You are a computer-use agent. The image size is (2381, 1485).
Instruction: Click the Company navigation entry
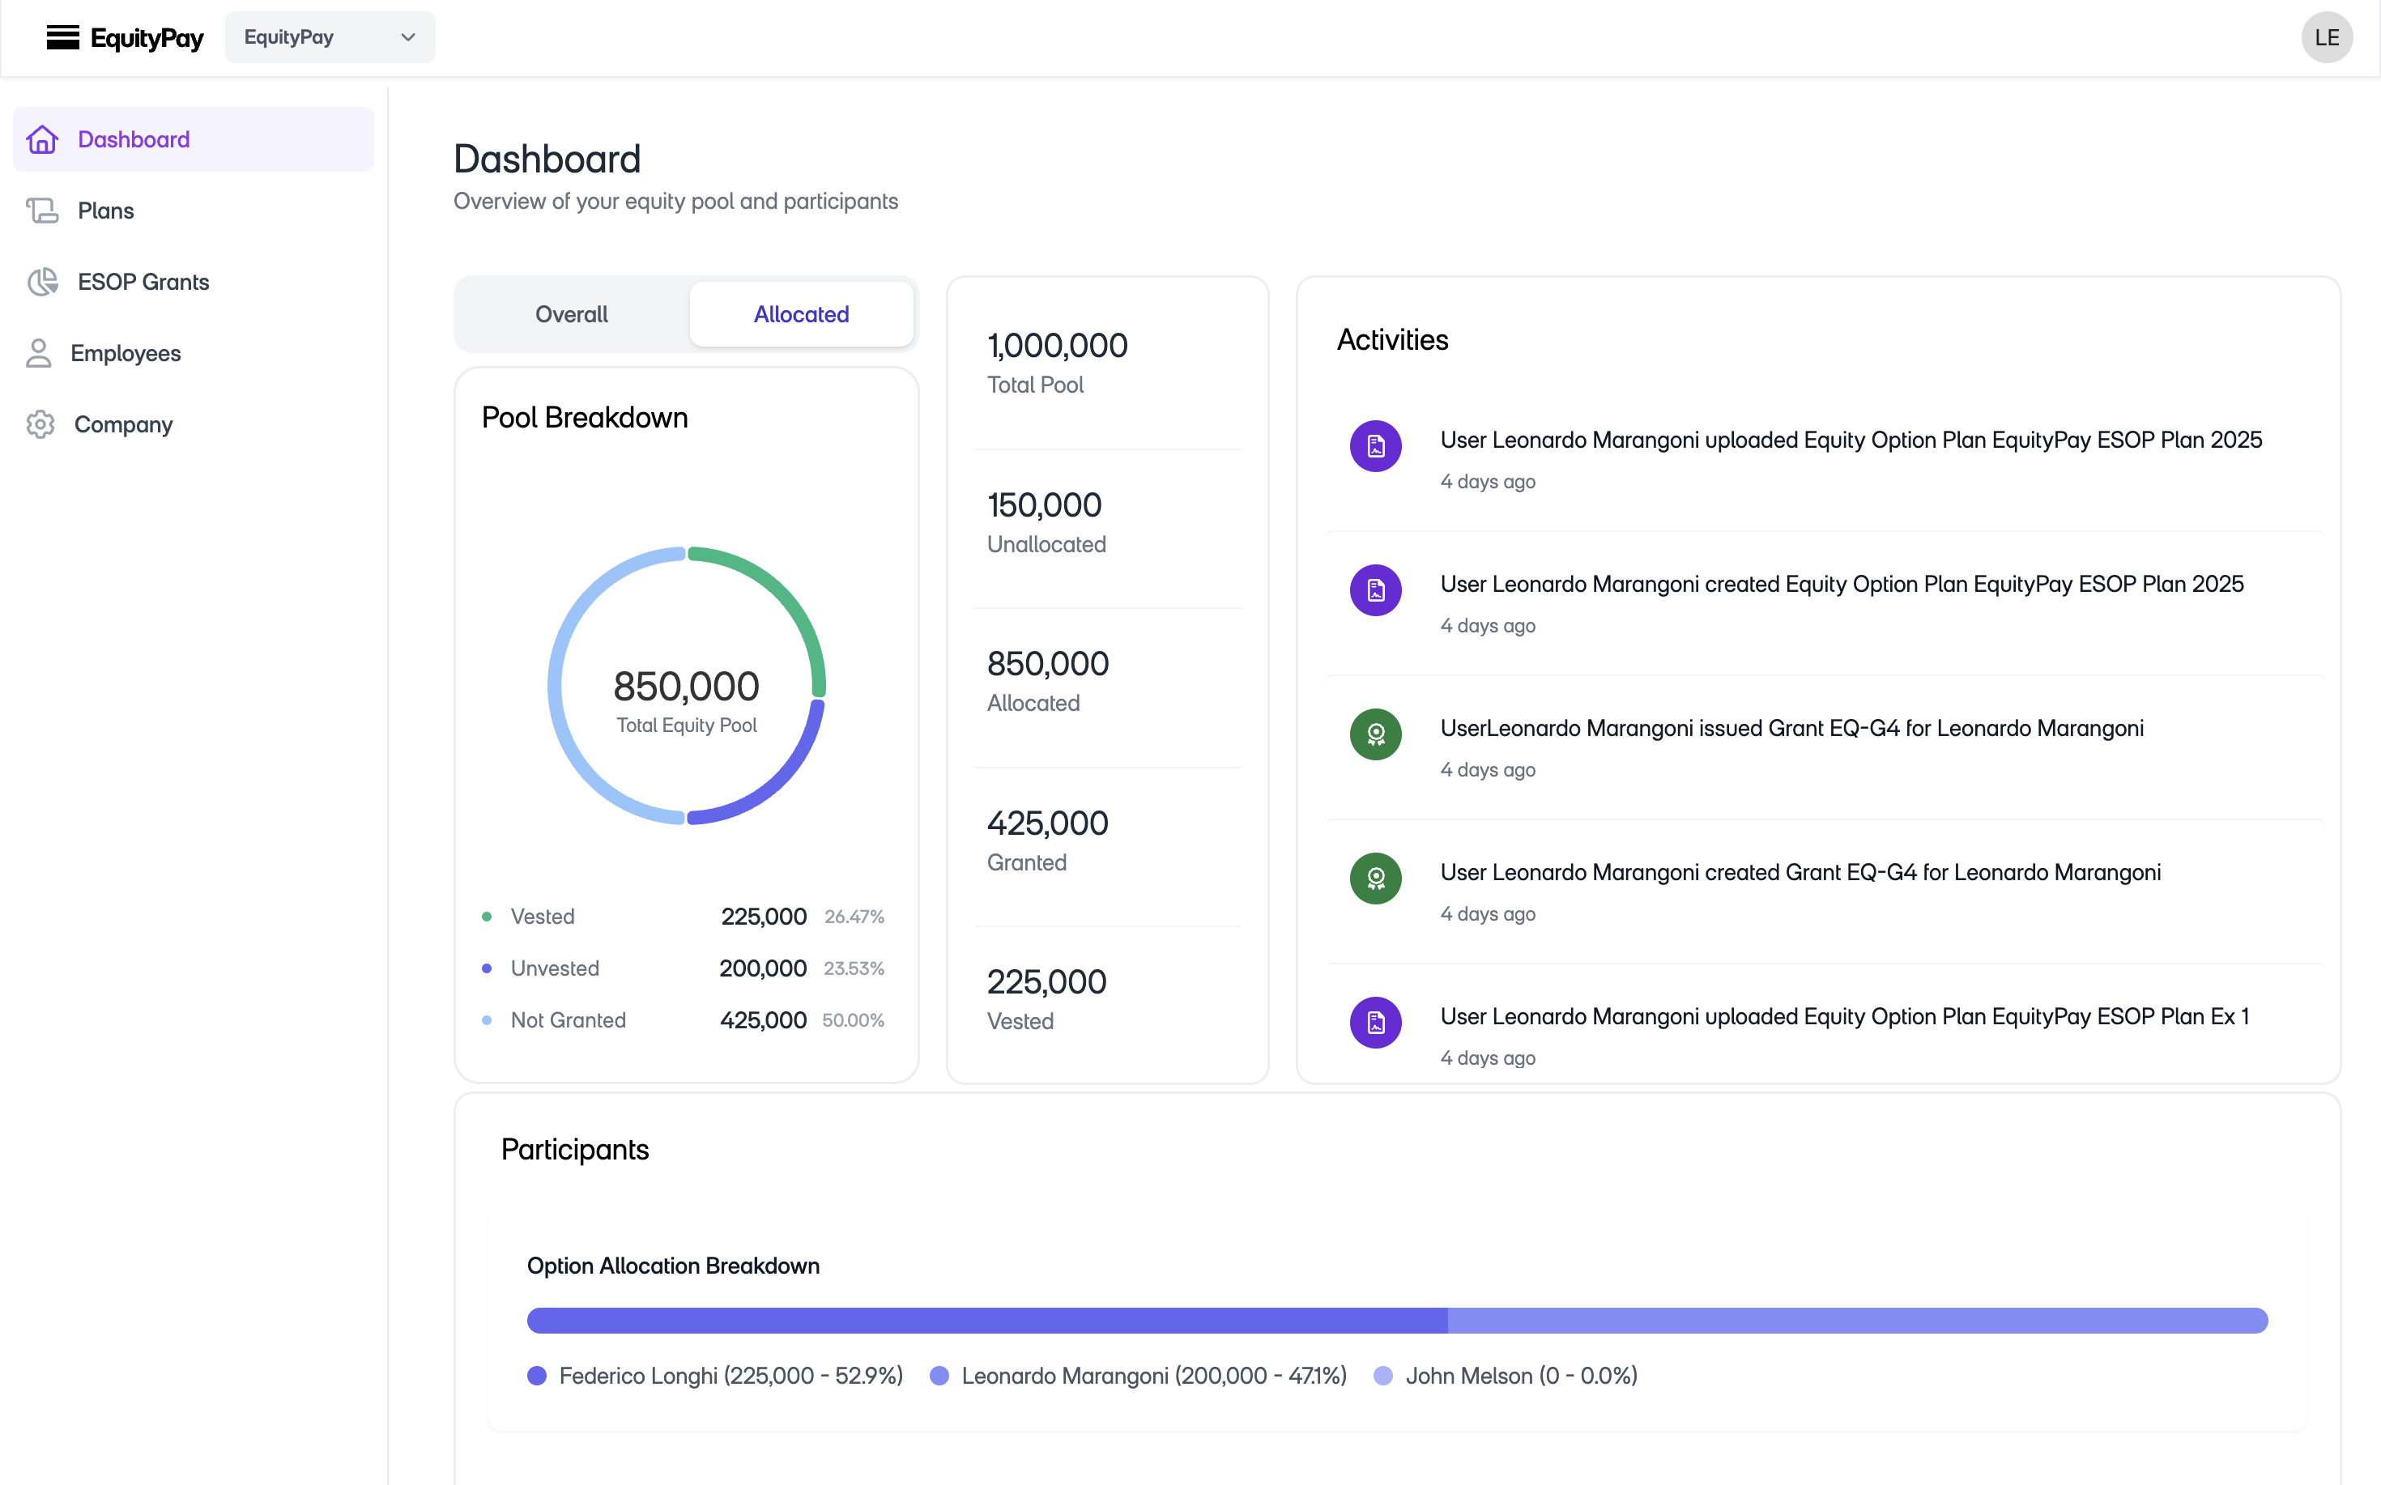(x=123, y=424)
